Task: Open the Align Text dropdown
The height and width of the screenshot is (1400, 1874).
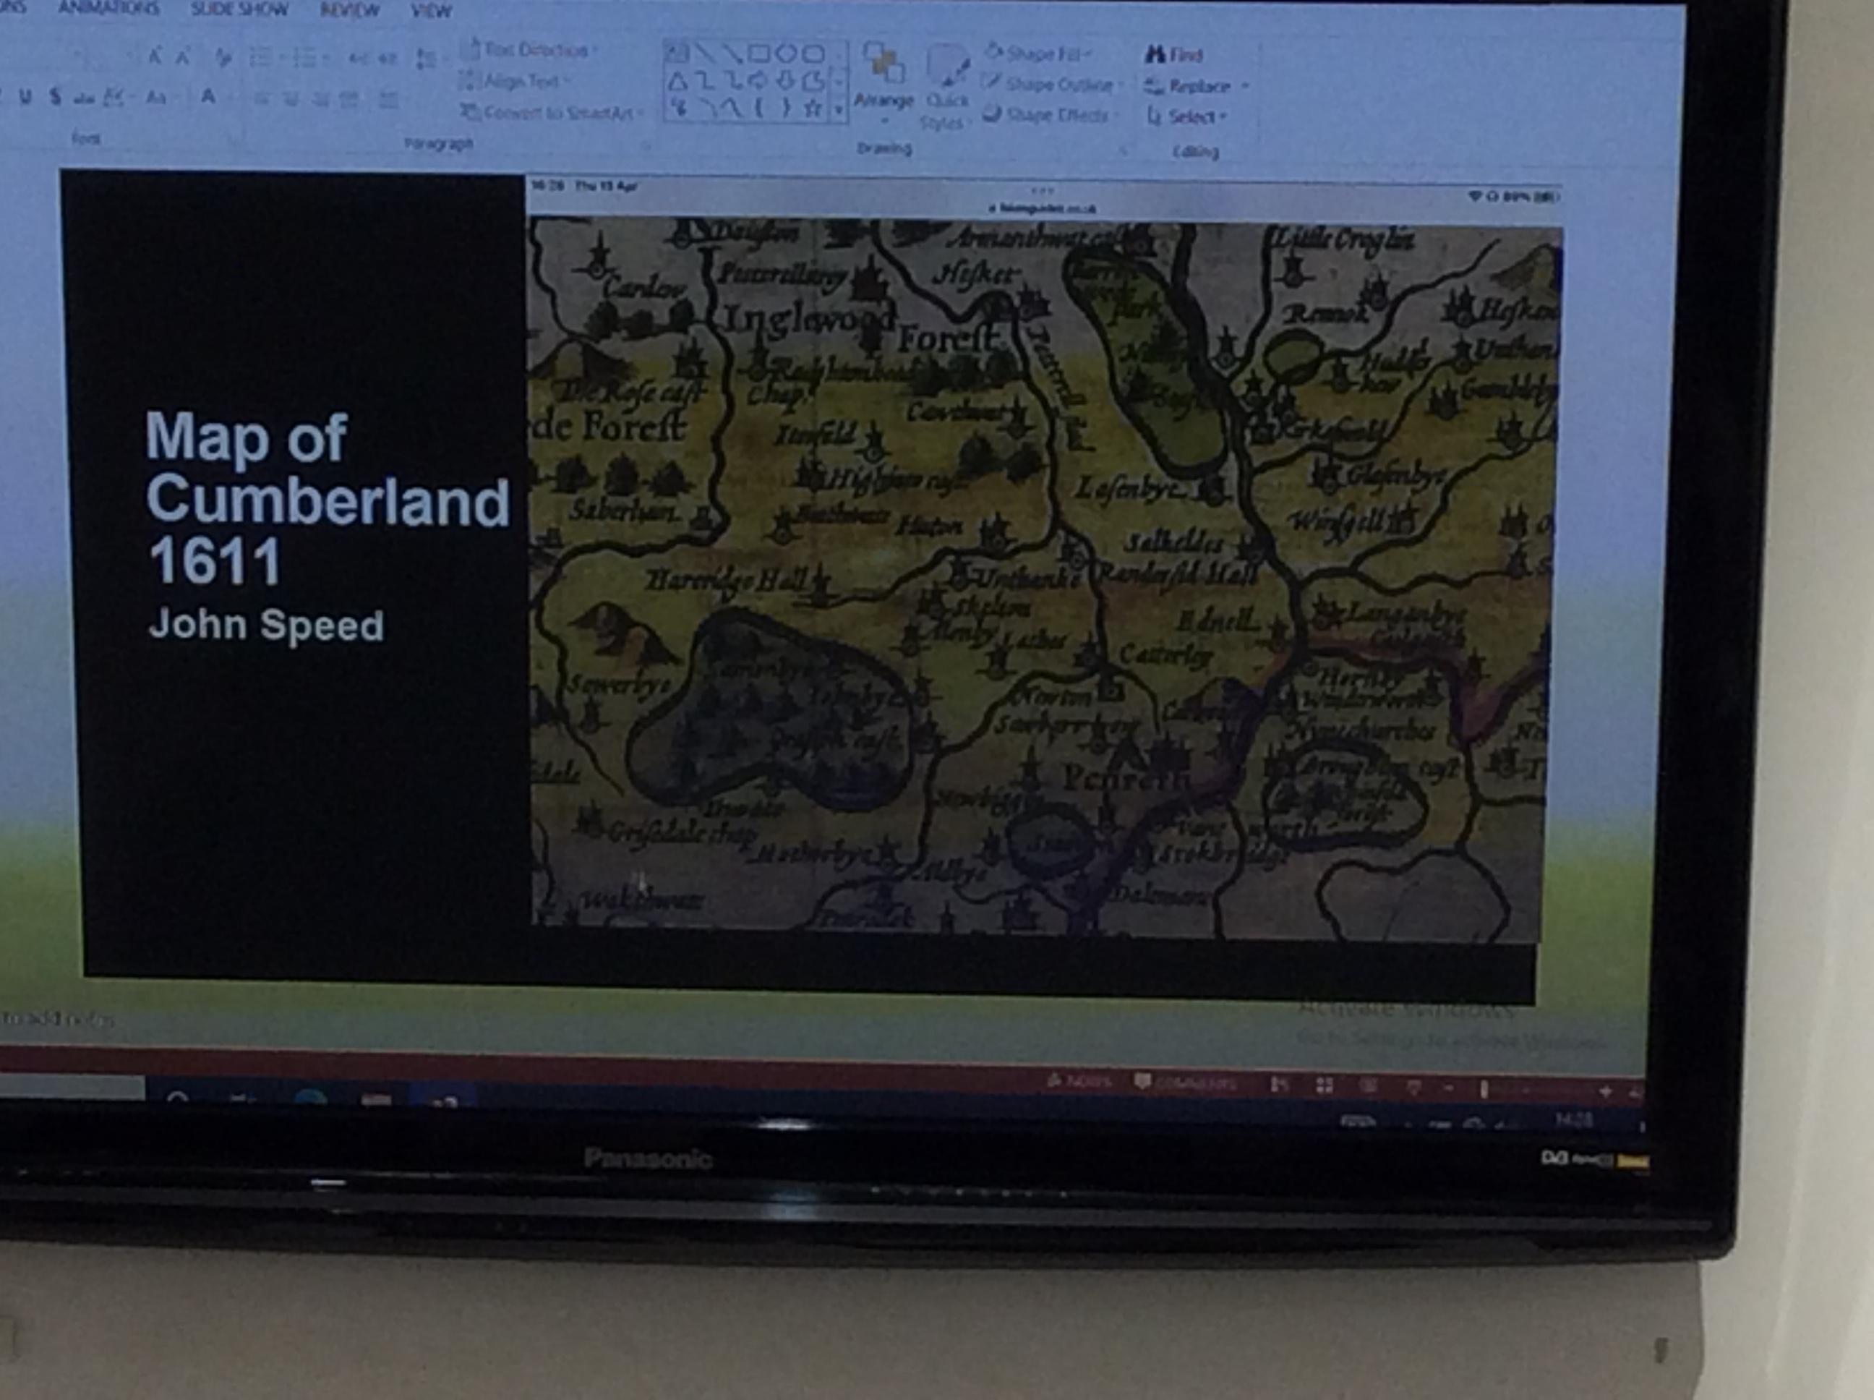Action: tap(513, 82)
